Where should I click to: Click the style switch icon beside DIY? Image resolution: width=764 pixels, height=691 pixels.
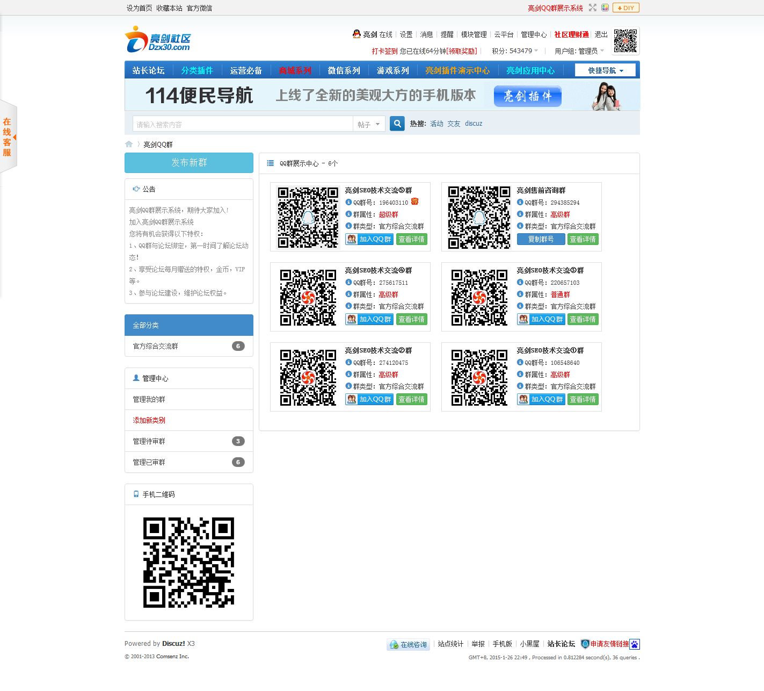(605, 8)
